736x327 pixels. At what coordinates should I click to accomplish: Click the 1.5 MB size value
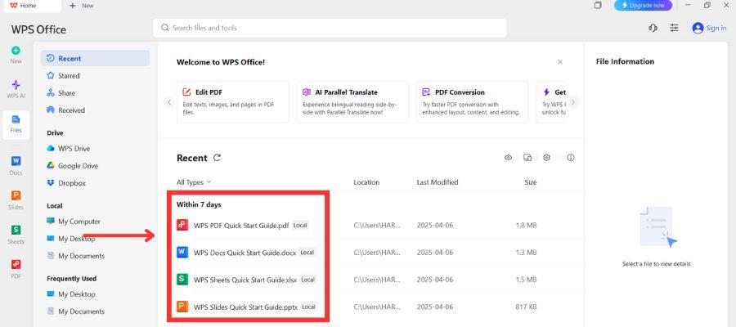[x=526, y=280]
